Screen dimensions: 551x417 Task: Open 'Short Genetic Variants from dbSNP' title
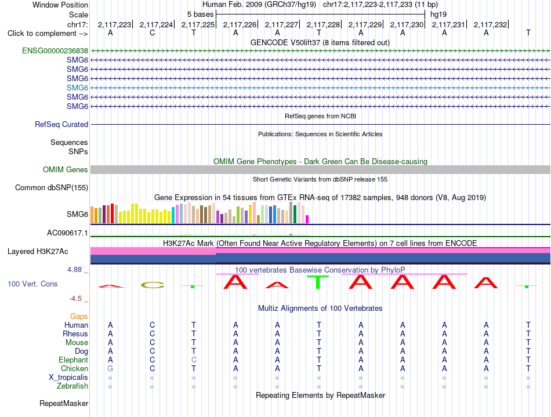coord(320,180)
